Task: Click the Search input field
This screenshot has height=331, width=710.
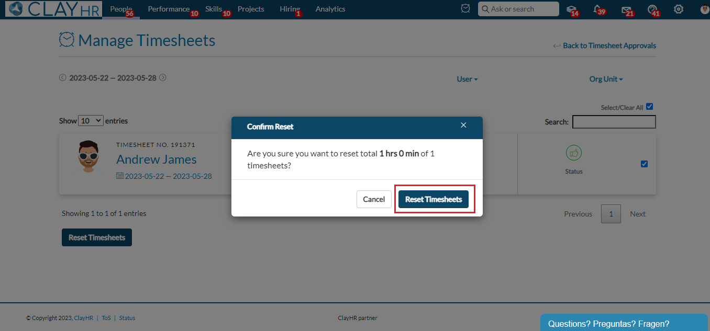Action: [614, 122]
